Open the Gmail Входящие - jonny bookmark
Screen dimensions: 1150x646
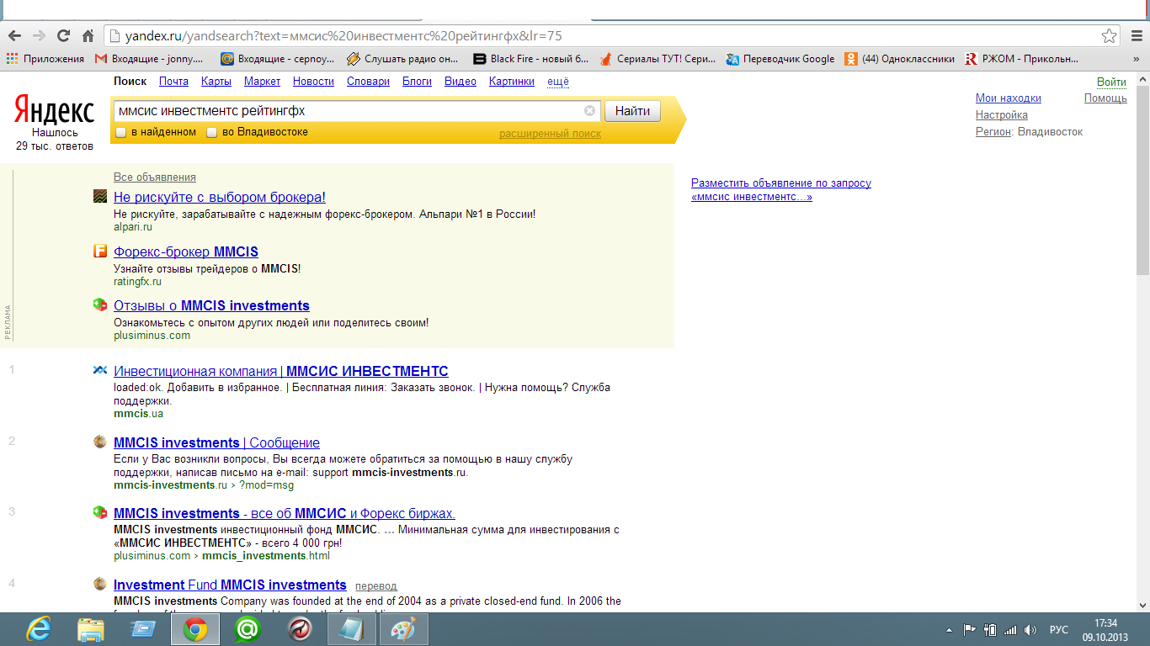click(150, 59)
